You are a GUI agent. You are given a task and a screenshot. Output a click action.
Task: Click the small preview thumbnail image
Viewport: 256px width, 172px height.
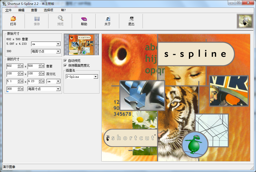click(x=81, y=45)
